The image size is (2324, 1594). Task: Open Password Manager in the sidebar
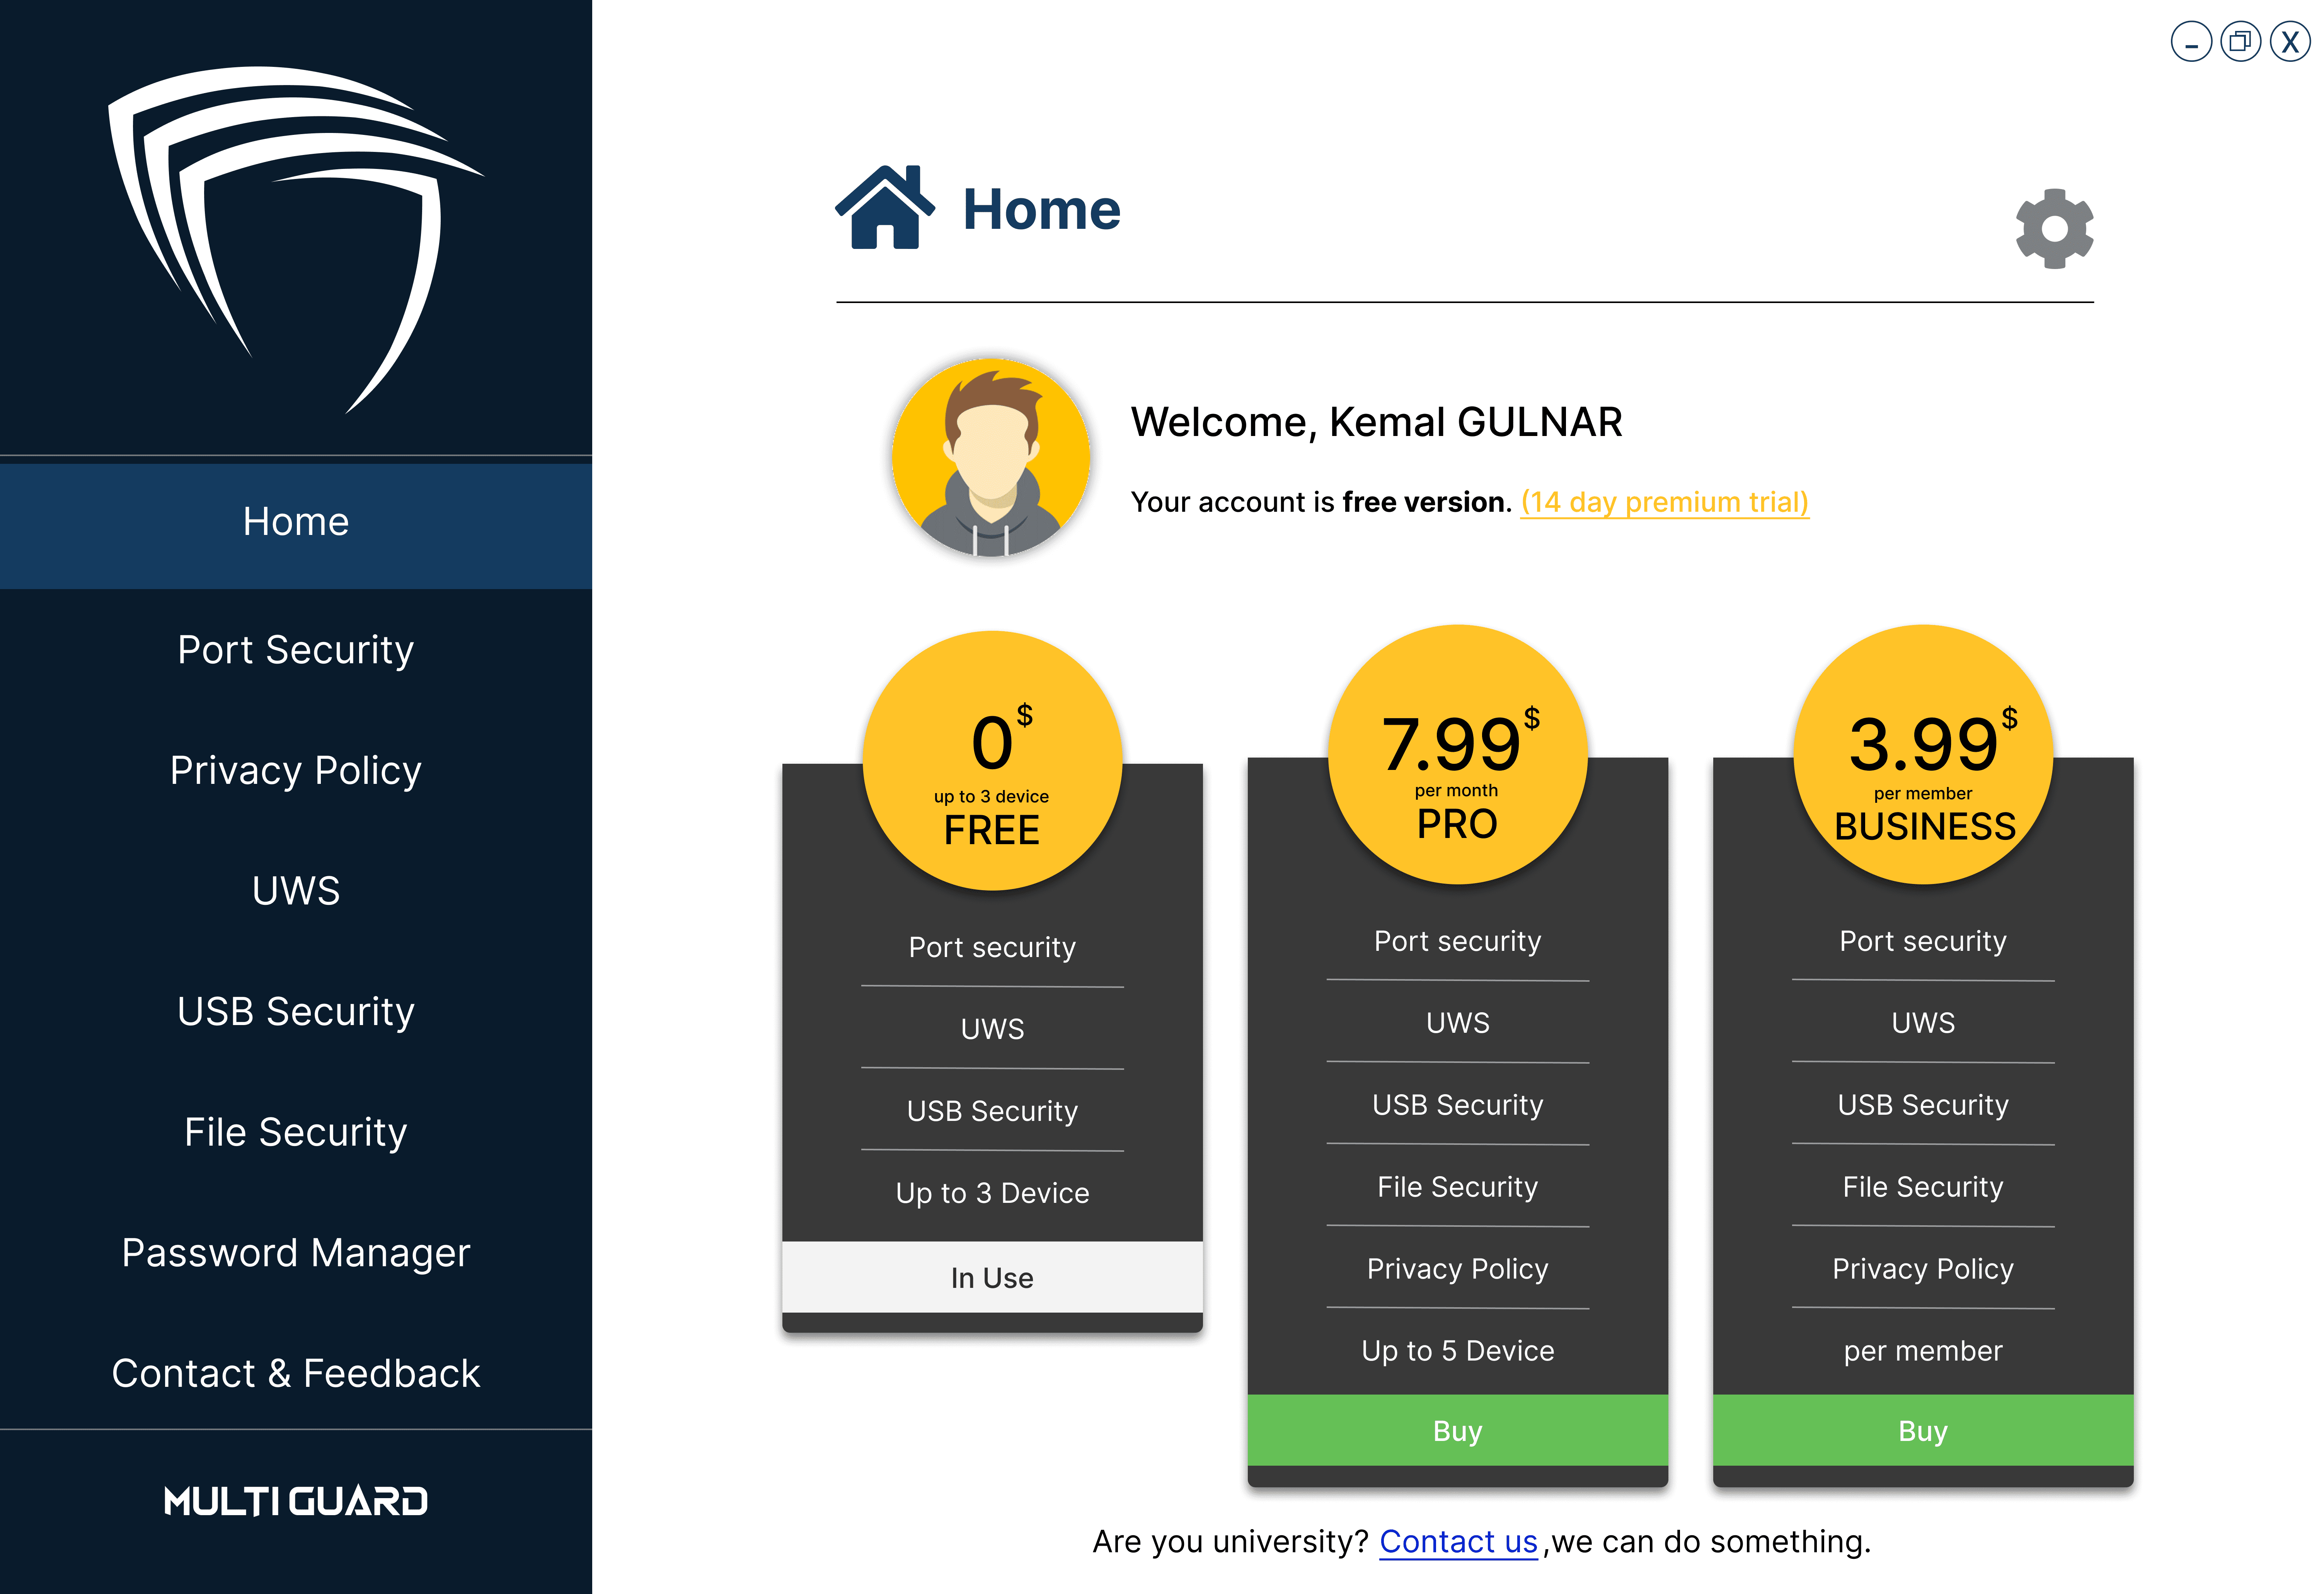point(296,1253)
